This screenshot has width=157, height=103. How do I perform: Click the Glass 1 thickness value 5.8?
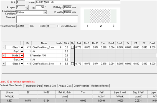[66, 47]
